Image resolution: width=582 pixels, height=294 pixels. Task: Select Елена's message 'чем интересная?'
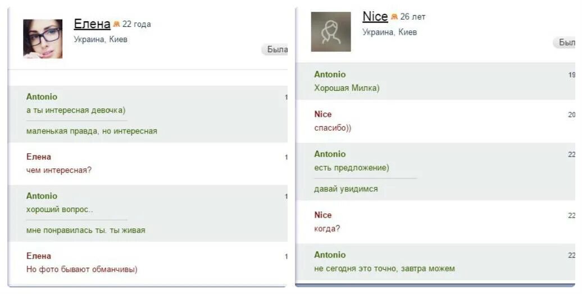tap(58, 170)
